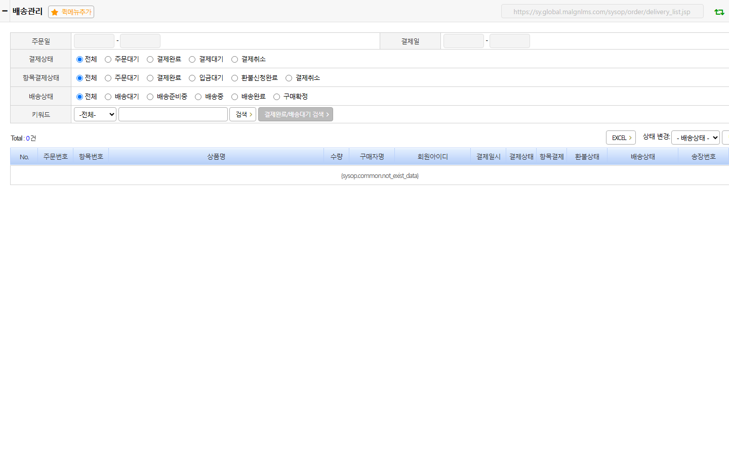Select 배송대기 radio option
Screen dimensions: 729x455
pyautogui.click(x=108, y=97)
